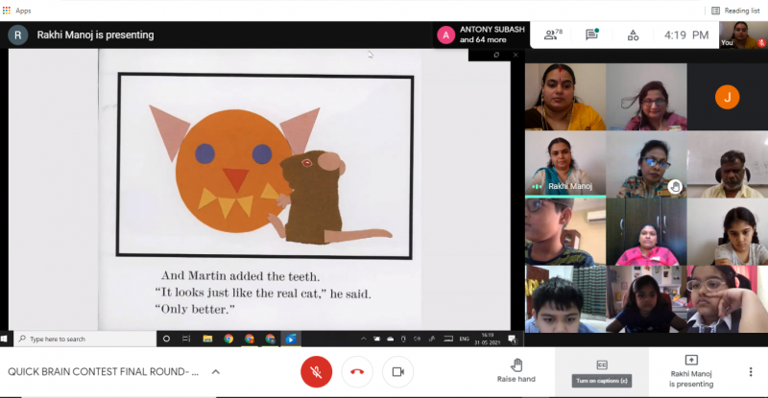Open Reading list in bookmarks bar
768x398 pixels.
(x=734, y=11)
